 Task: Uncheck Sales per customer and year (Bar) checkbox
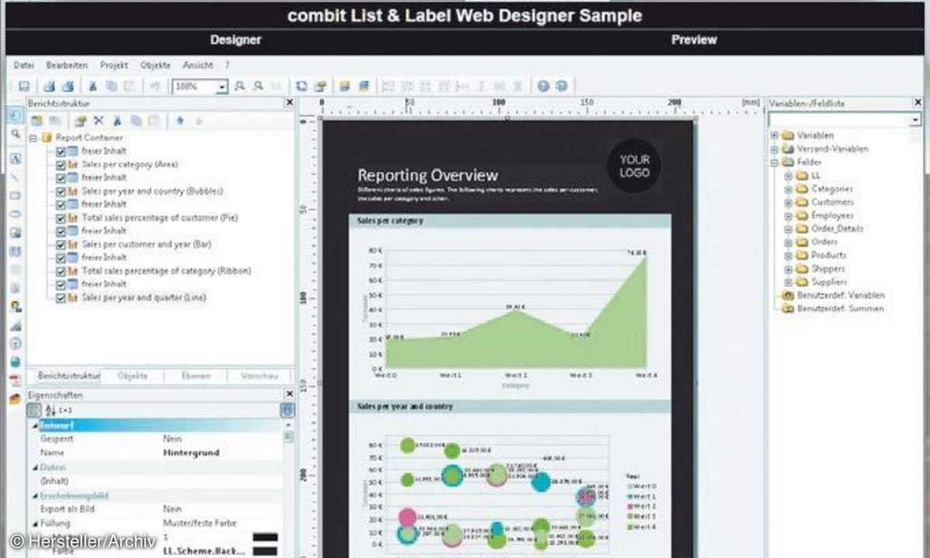[x=61, y=245]
